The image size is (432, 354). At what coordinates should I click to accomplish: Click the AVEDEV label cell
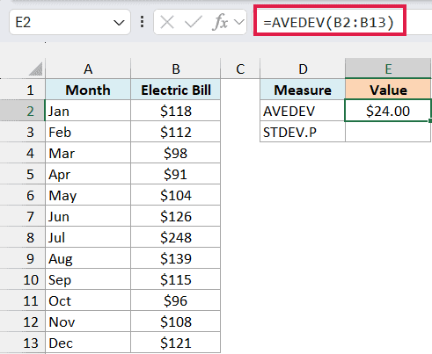(x=303, y=111)
